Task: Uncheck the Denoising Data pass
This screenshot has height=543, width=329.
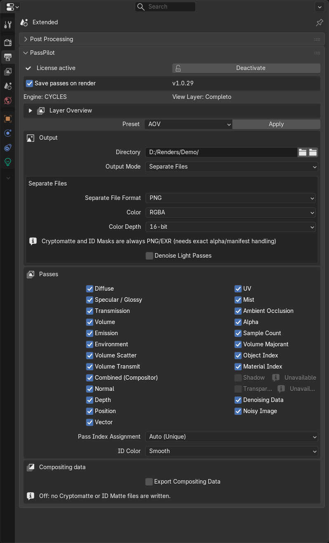Action: tap(238, 400)
